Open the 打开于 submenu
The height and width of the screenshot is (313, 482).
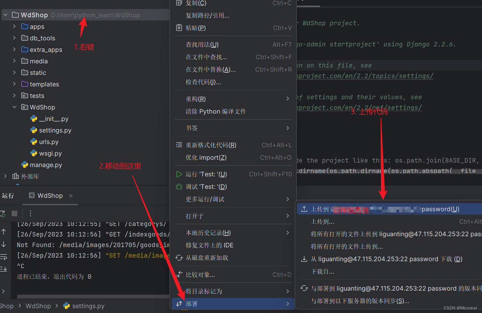click(233, 216)
